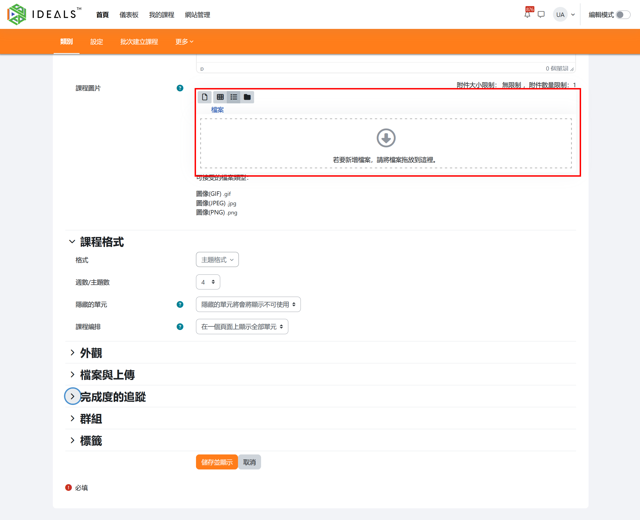Collapse the 課程格式 section
This screenshot has width=640, height=520.
72,242
